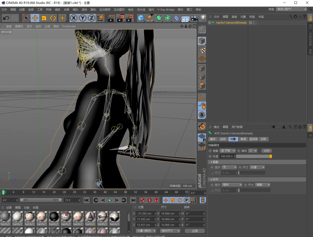Screen dimensions: 313x237
Task: Play the animation forward
Action: tap(110, 200)
